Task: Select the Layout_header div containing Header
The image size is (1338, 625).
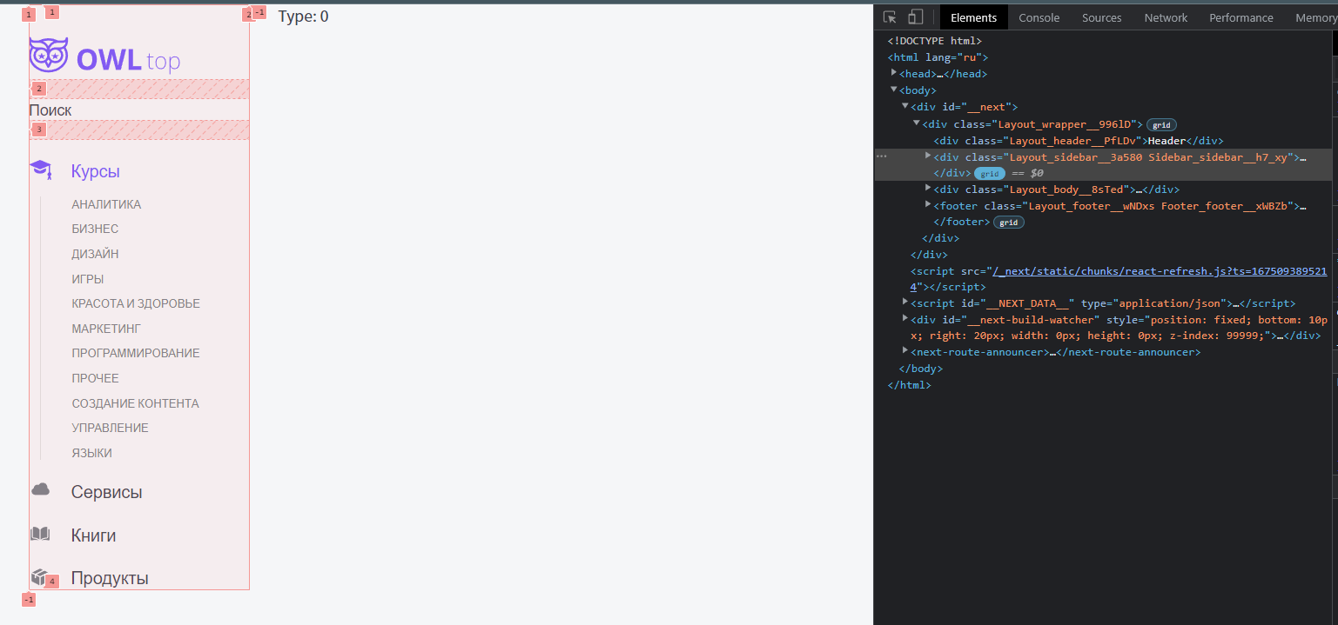Action: [x=1079, y=141]
